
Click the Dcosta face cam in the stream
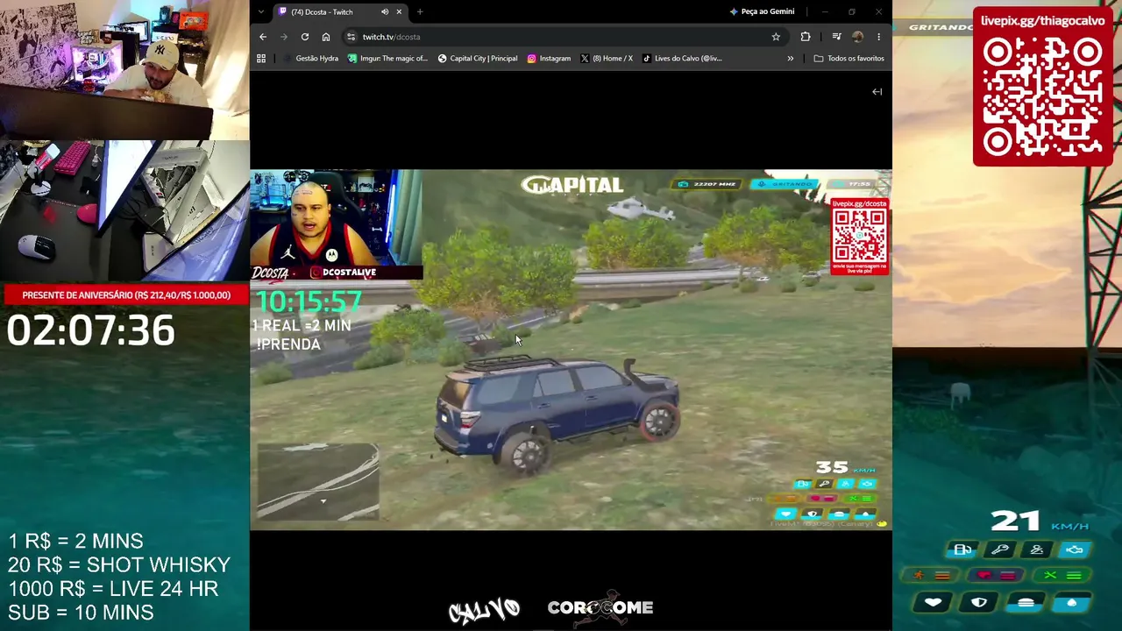click(x=337, y=217)
